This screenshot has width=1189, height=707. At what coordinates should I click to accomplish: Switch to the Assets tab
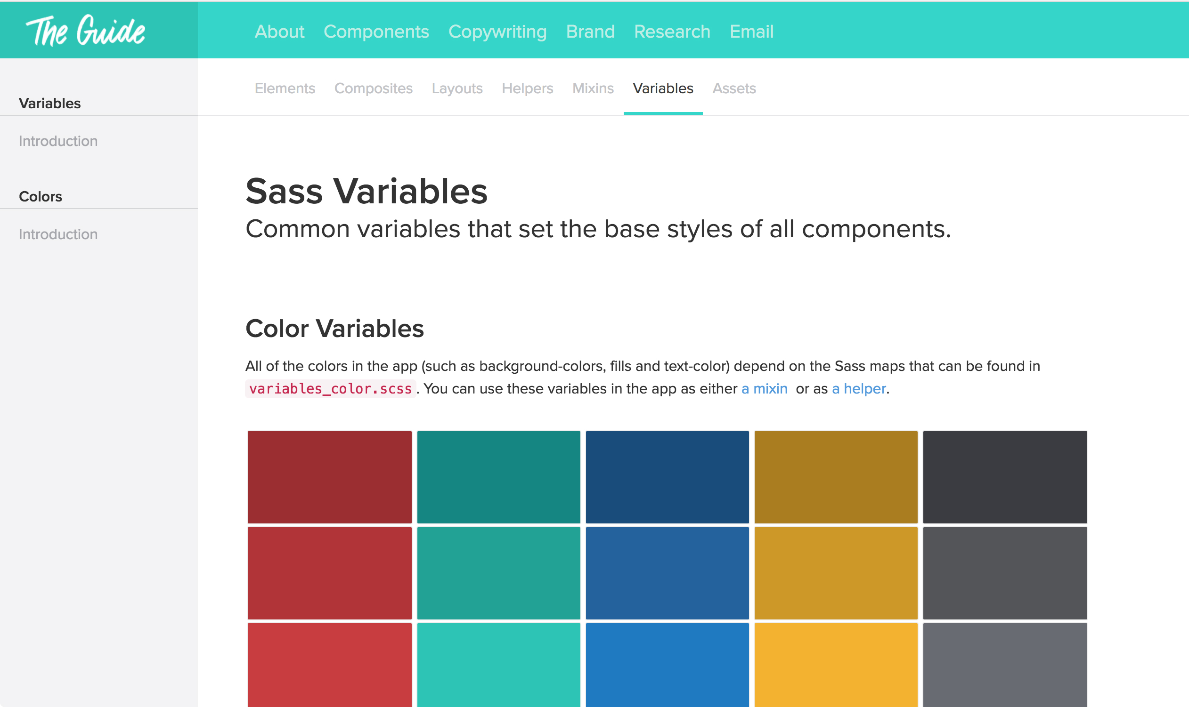(734, 88)
